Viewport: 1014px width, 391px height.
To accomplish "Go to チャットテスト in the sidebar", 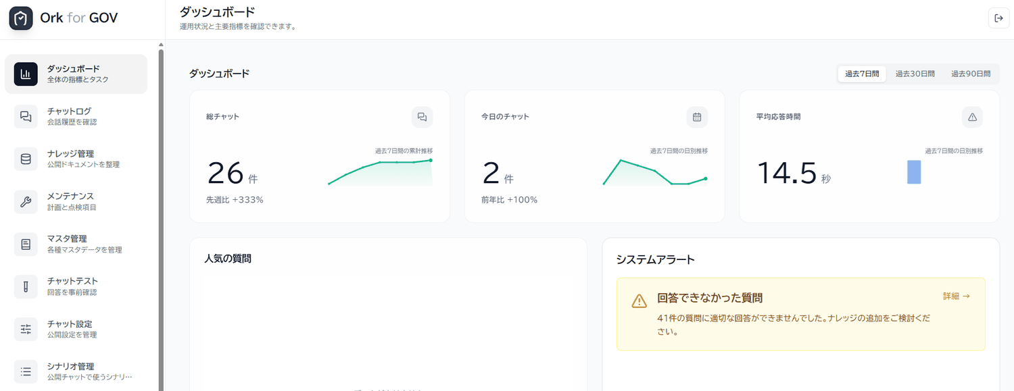I will point(76,287).
